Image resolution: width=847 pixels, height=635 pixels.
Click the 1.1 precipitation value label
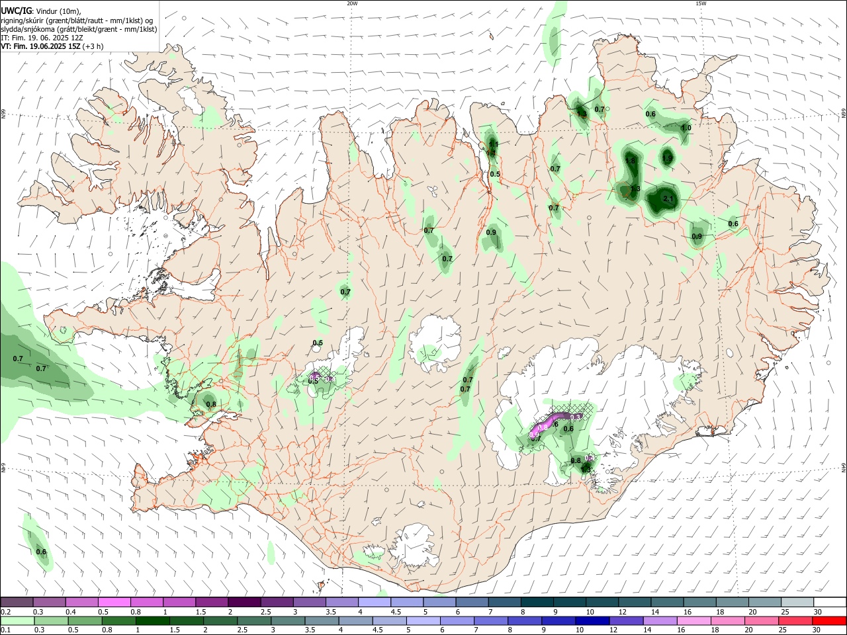click(493, 144)
